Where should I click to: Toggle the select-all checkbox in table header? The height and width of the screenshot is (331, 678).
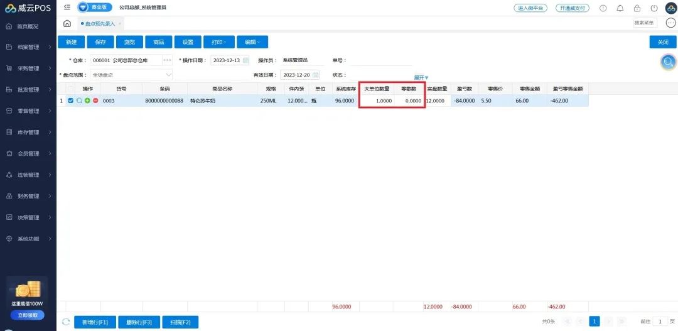[70, 89]
